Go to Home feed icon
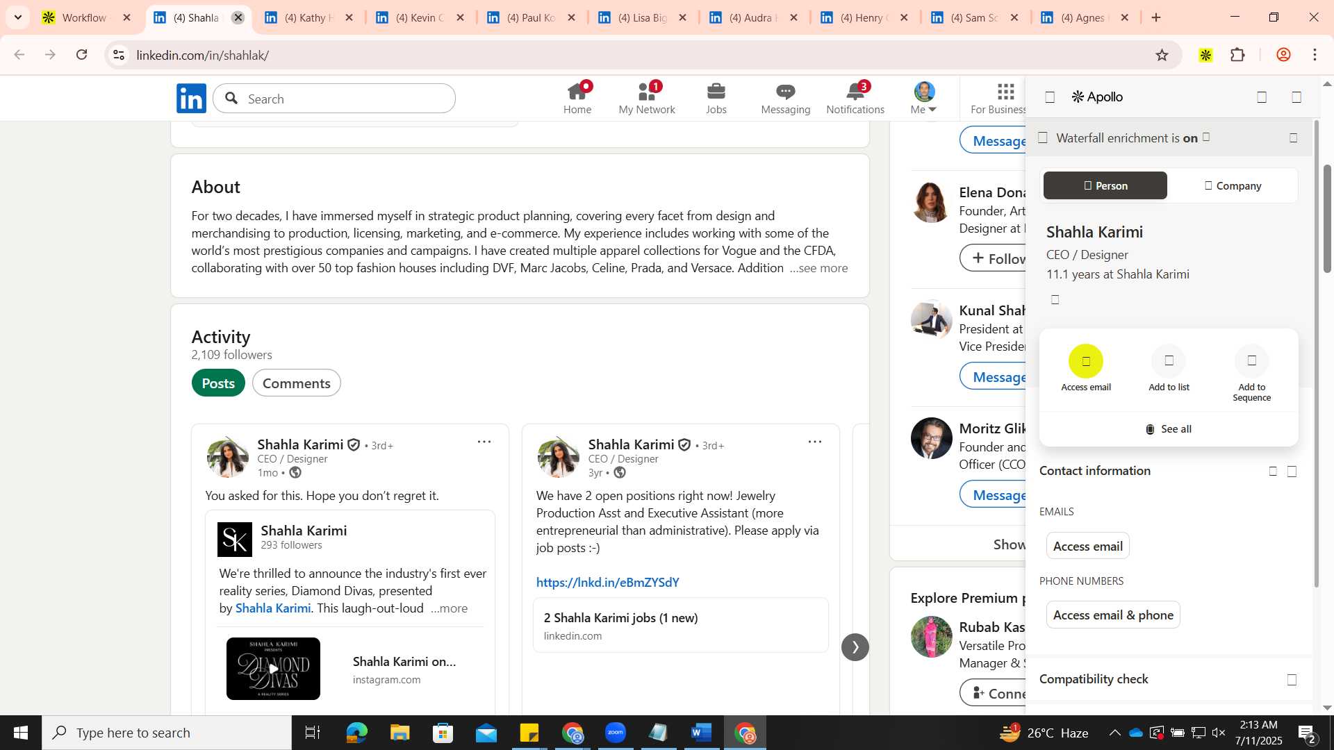 [577, 98]
